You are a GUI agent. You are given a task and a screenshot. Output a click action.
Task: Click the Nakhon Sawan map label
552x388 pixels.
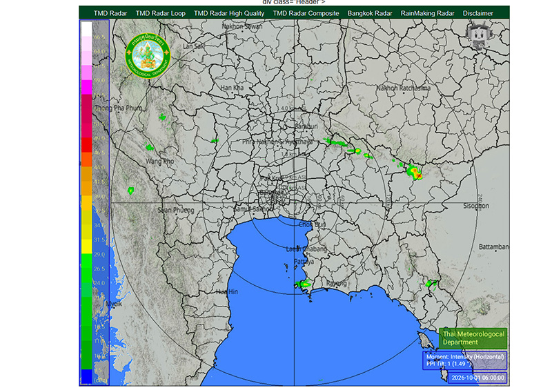click(242, 26)
